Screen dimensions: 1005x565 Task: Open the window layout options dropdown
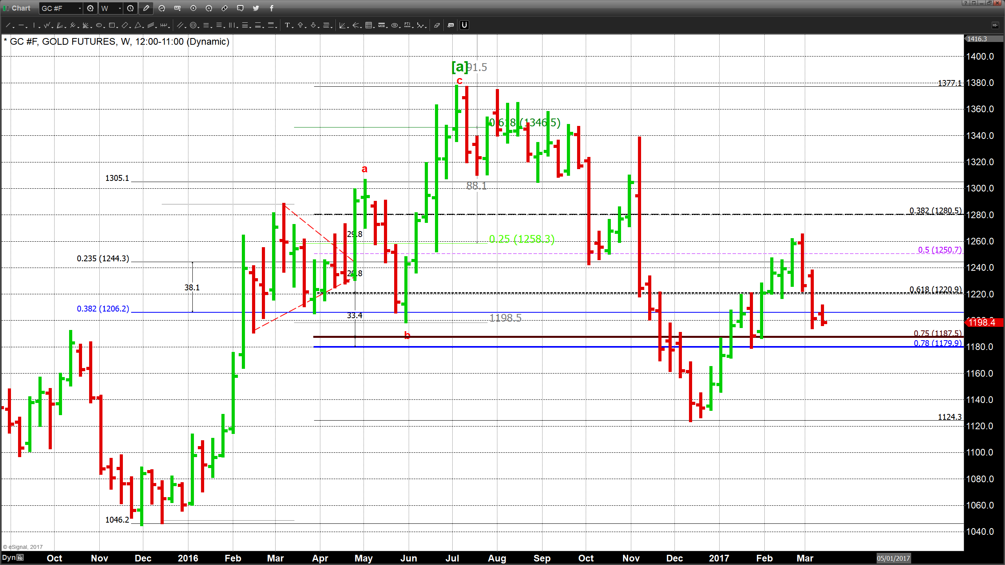(x=974, y=3)
